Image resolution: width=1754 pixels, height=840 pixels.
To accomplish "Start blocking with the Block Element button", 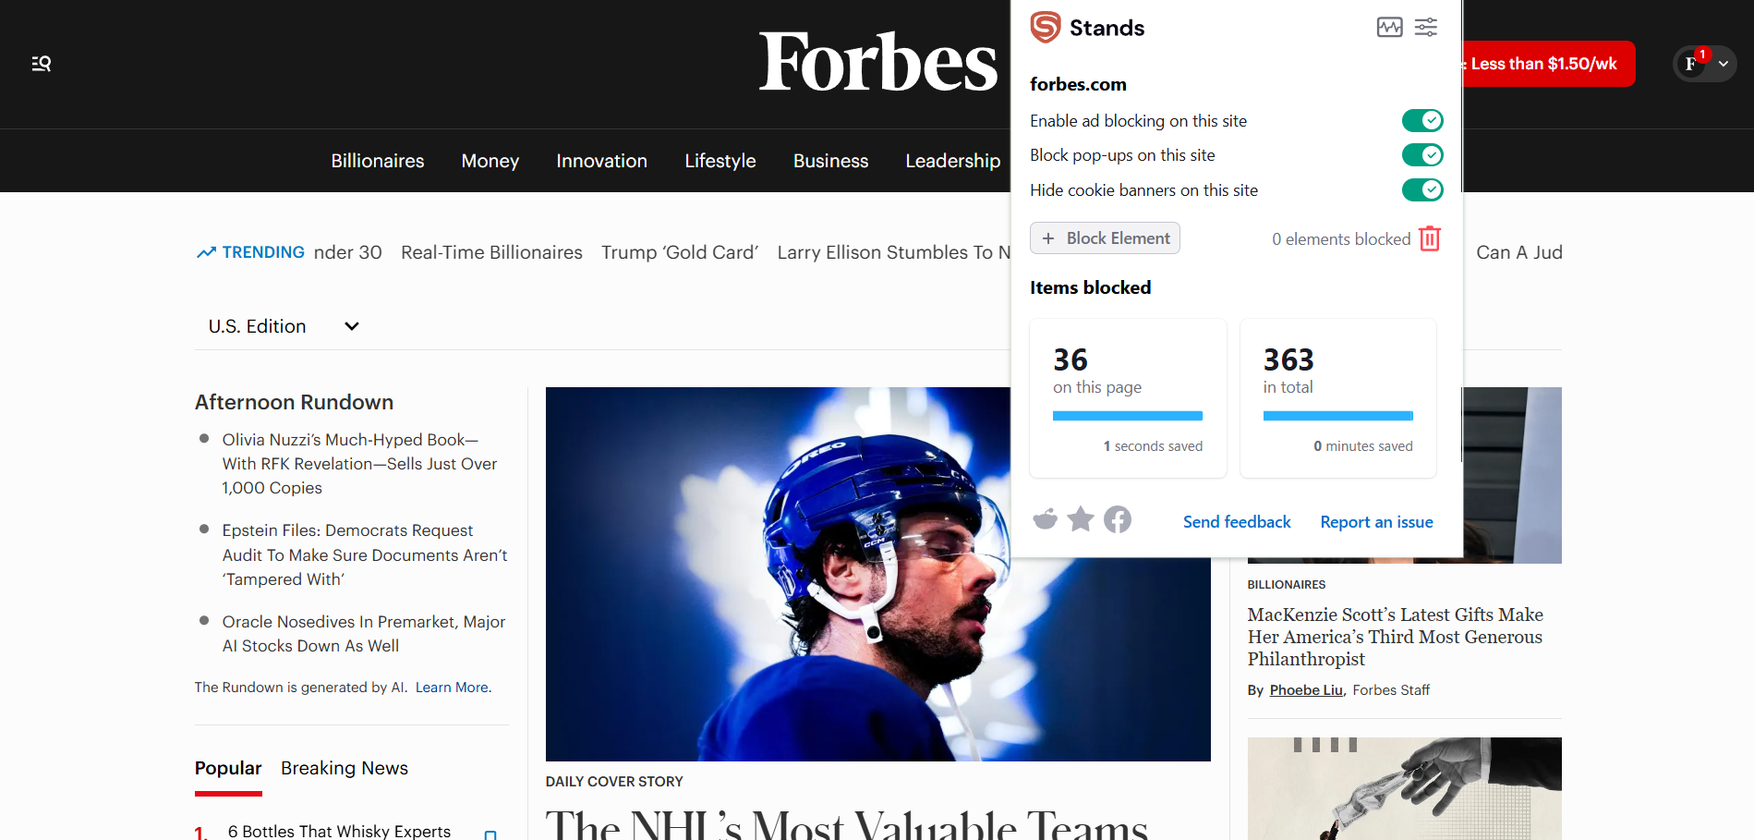I will [x=1105, y=237].
